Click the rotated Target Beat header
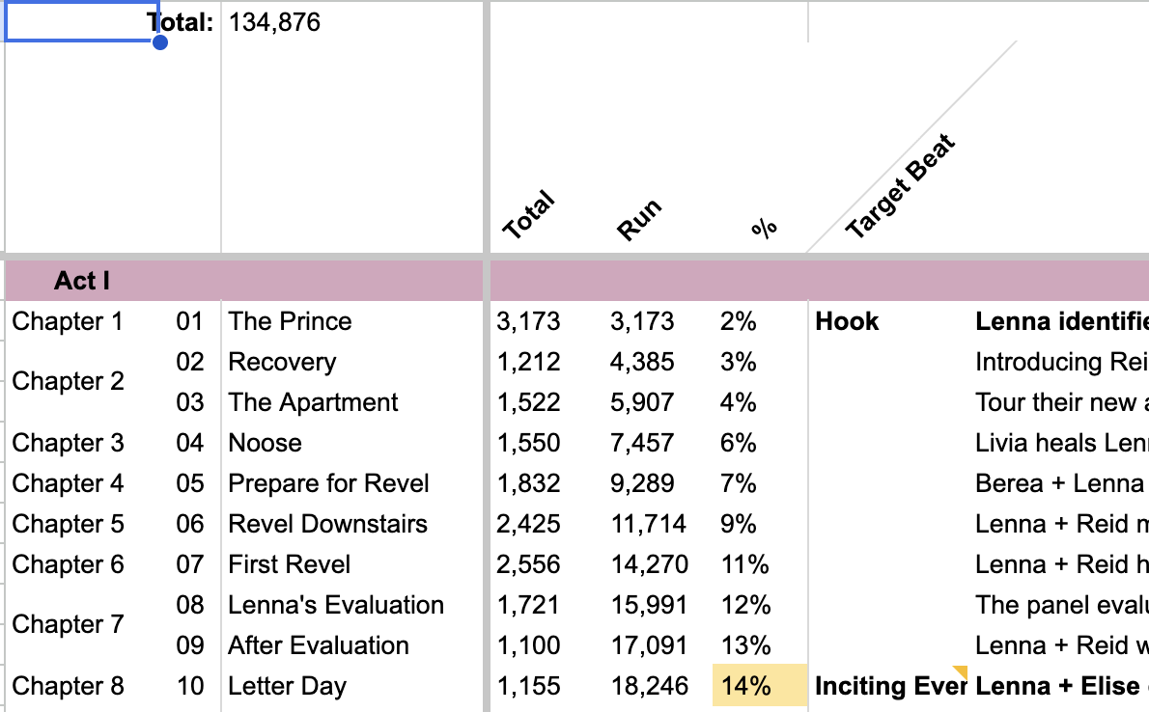 tap(899, 187)
